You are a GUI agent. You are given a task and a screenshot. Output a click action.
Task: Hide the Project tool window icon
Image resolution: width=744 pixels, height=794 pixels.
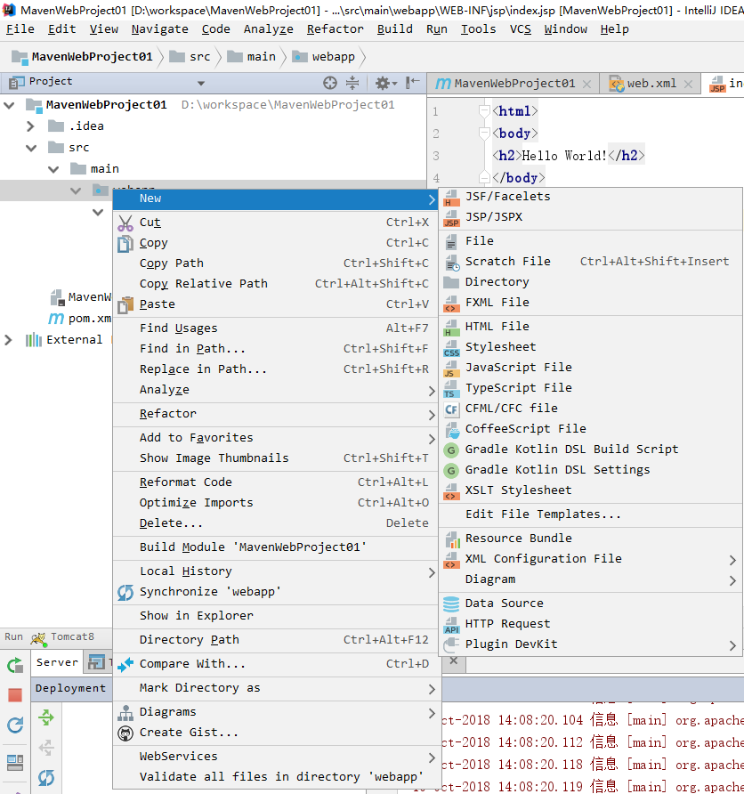pos(413,83)
